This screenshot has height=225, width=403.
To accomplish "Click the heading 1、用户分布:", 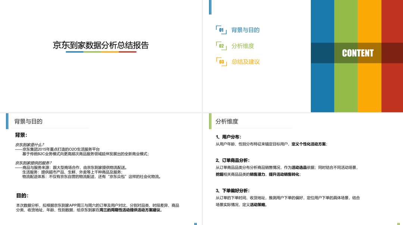I will [x=228, y=137].
